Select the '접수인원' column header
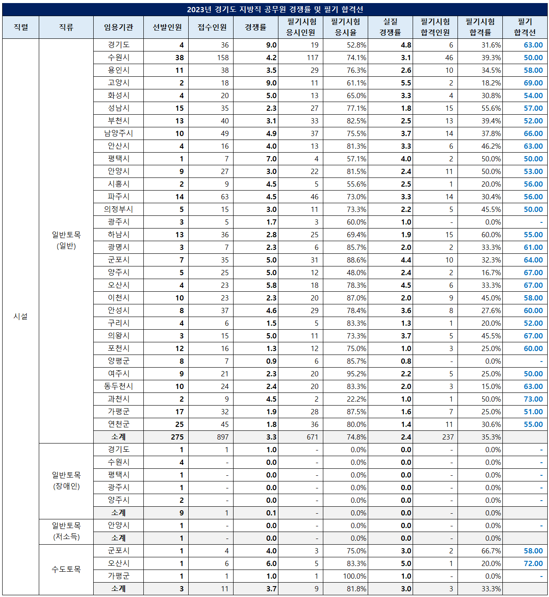The width and height of the screenshot is (549, 597). 211,27
